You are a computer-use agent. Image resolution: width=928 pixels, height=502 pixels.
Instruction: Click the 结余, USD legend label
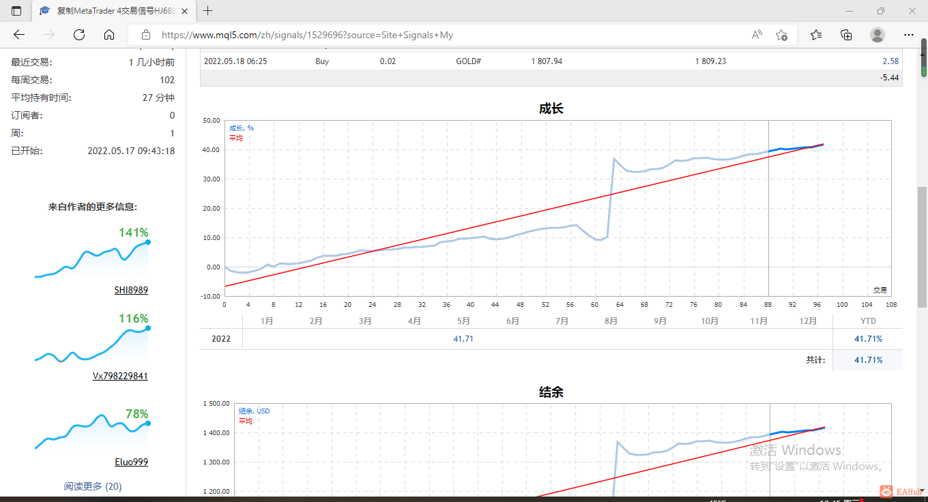tap(254, 411)
